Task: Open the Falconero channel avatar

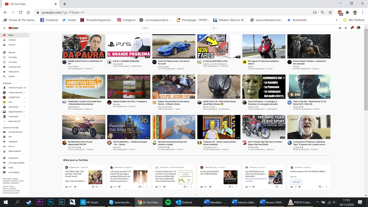Action: (x=109, y=62)
